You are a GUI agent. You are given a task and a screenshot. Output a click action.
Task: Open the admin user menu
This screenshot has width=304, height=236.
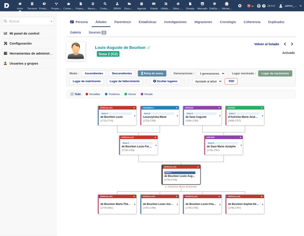pos(290,6)
